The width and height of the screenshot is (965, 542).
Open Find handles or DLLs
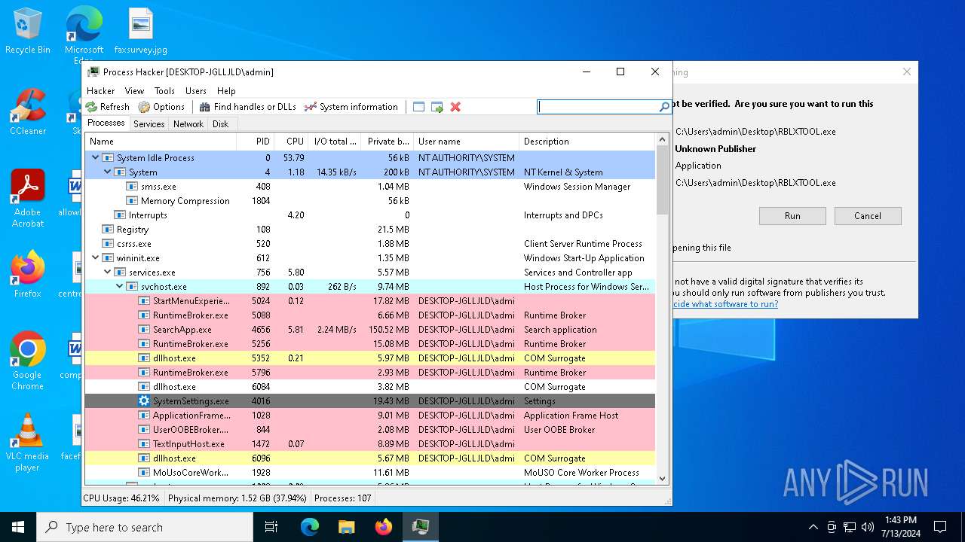click(x=248, y=107)
